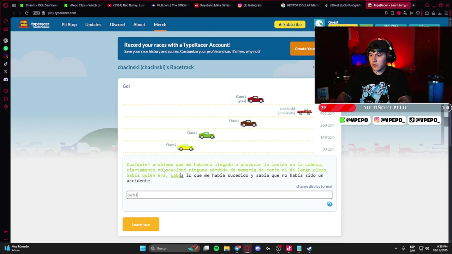The width and height of the screenshot is (452, 254).
Task: Click the taskbar Buscar search box
Action: [175, 248]
